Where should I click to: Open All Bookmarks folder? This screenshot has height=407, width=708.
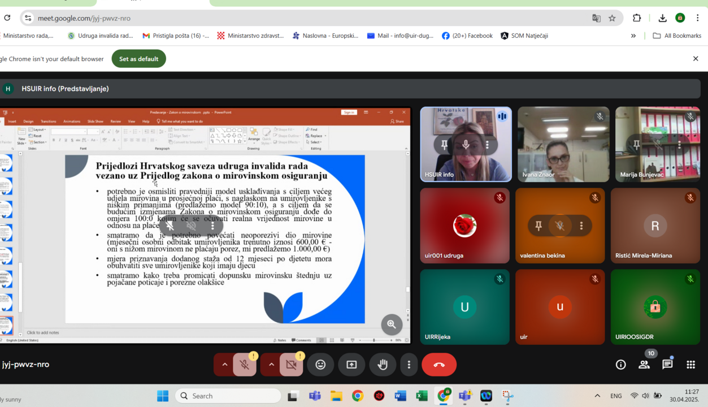[x=677, y=36]
